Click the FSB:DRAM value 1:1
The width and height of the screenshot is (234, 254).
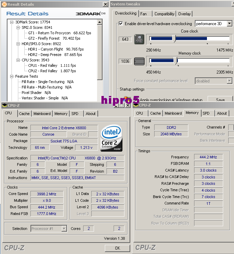208,164
